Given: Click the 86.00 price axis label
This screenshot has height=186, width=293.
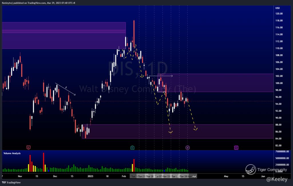Looking at the screenshot, I should (x=278, y=131).
